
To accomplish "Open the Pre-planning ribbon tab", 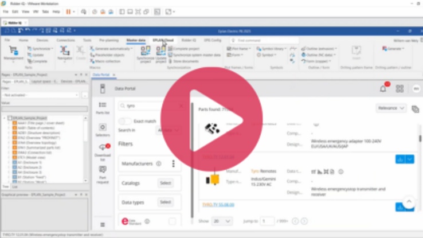I will pyautogui.click(x=109, y=41).
